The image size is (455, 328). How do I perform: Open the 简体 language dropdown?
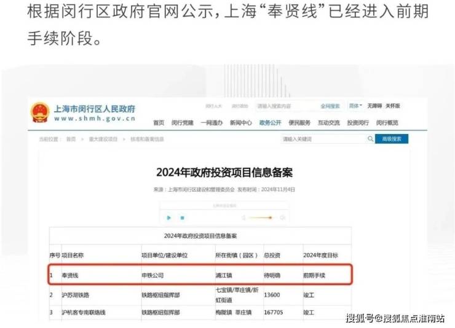355,106
